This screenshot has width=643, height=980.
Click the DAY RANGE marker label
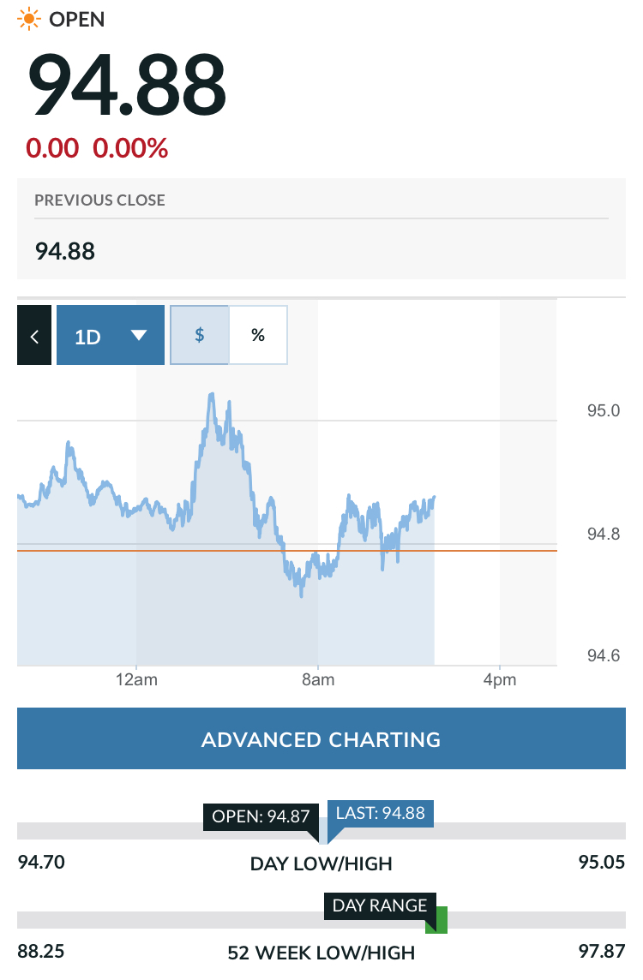pyautogui.click(x=380, y=905)
